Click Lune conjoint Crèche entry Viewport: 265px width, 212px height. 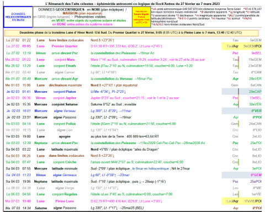click(65, 162)
